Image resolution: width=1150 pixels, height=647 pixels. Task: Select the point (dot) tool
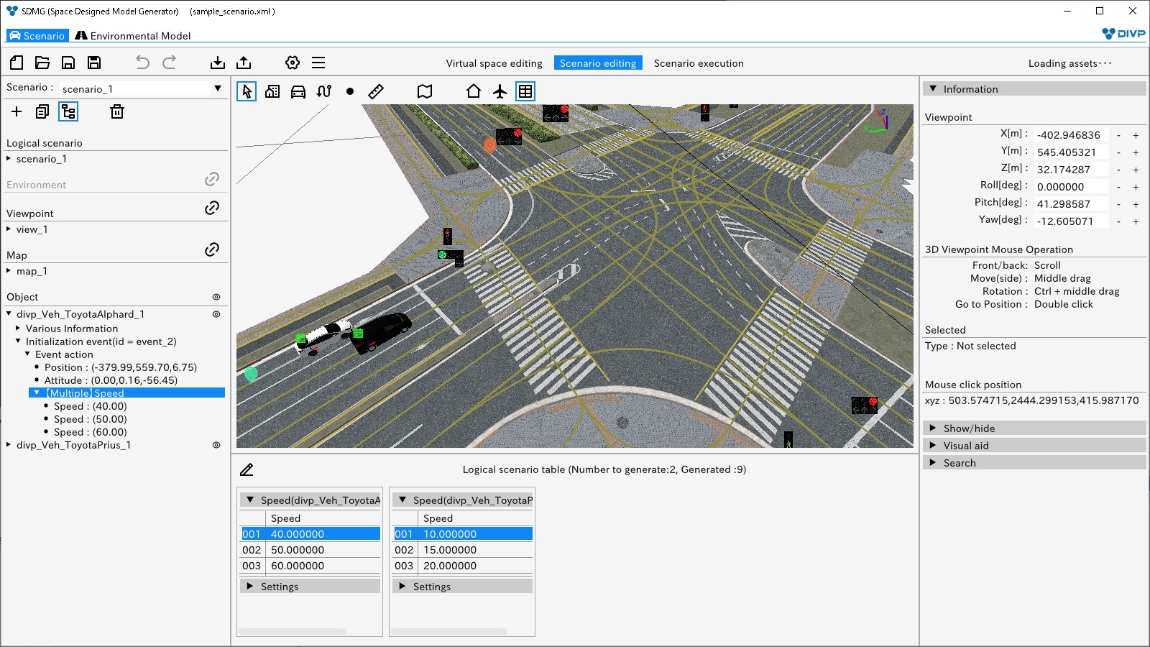[x=350, y=91]
